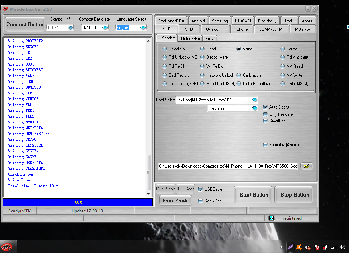This screenshot has height=253, width=349.
Task: Open the About tab
Action: pos(307,21)
